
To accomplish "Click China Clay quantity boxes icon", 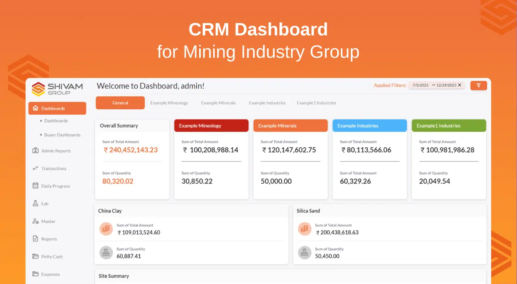I will coord(106,253).
